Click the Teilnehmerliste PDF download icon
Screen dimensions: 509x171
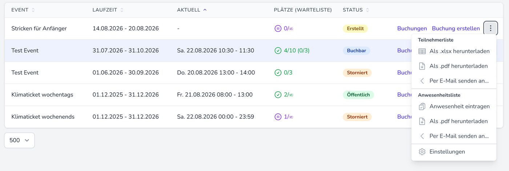coord(422,66)
